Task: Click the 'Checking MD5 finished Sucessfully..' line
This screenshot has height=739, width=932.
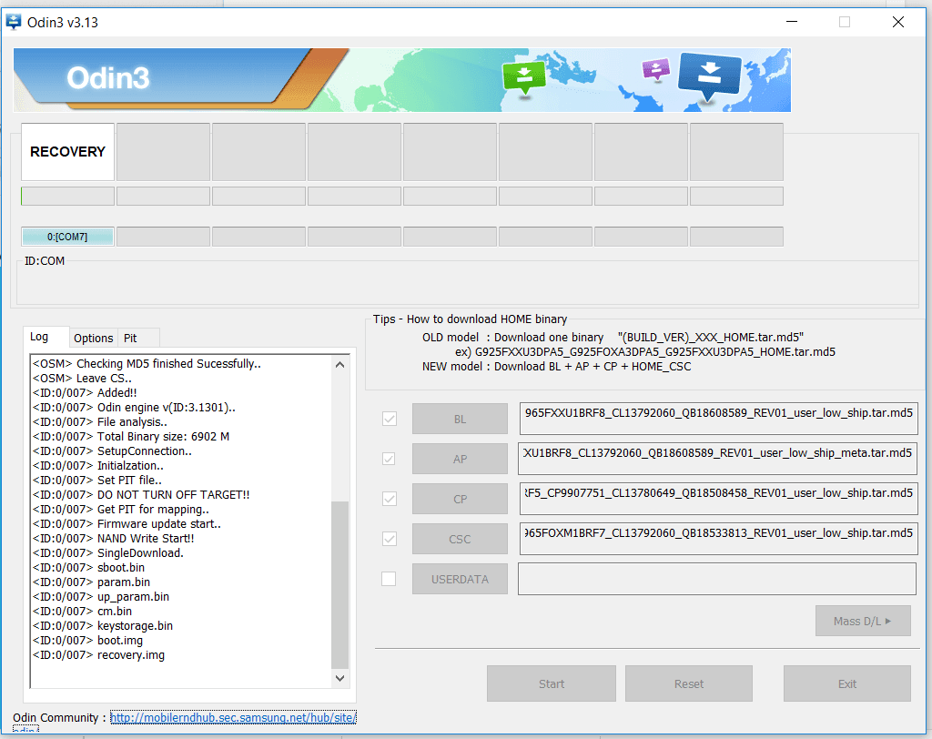Action: (147, 364)
